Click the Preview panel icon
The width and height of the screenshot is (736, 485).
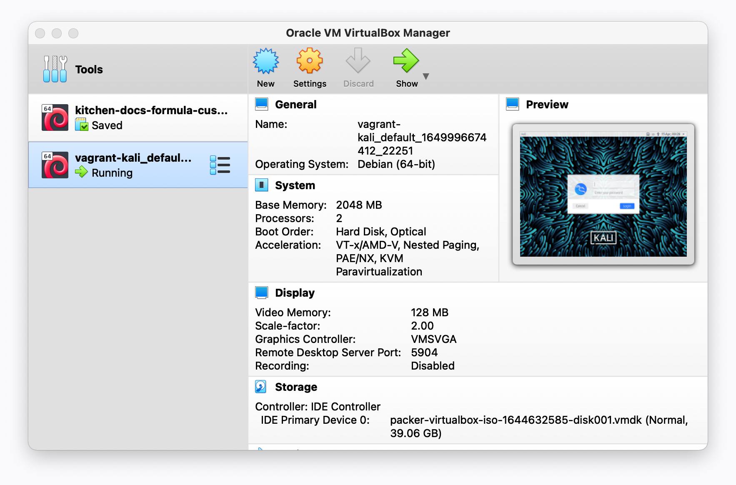[512, 104]
